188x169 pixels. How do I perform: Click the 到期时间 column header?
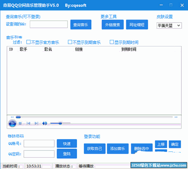pyautogui.click(x=129, y=49)
